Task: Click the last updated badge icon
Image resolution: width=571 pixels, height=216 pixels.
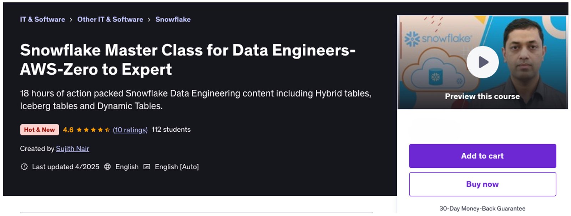Action: (24, 167)
